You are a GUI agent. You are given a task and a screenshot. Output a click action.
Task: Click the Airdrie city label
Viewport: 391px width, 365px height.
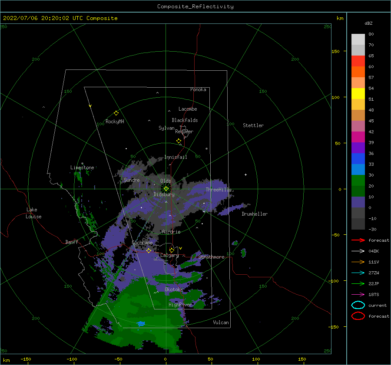coord(171,232)
